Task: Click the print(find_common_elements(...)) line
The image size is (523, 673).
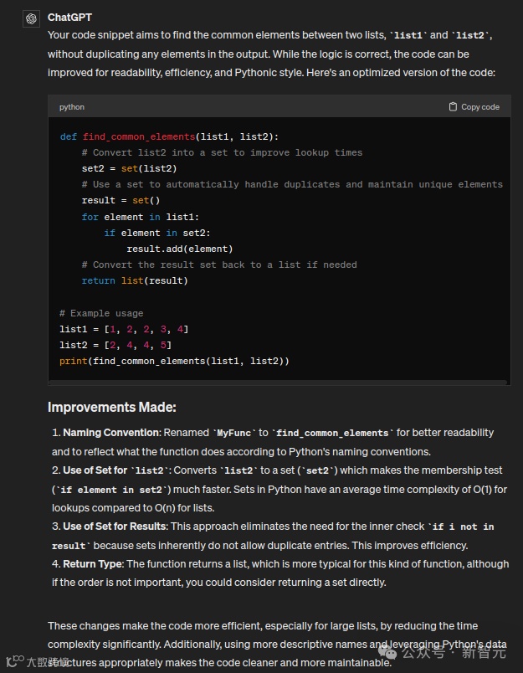Action: pos(174,361)
